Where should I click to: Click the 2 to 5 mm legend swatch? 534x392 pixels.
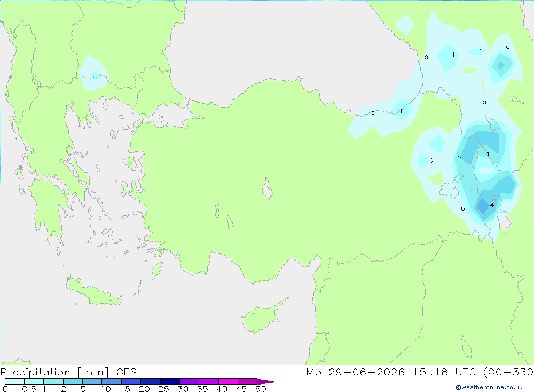pos(73,381)
